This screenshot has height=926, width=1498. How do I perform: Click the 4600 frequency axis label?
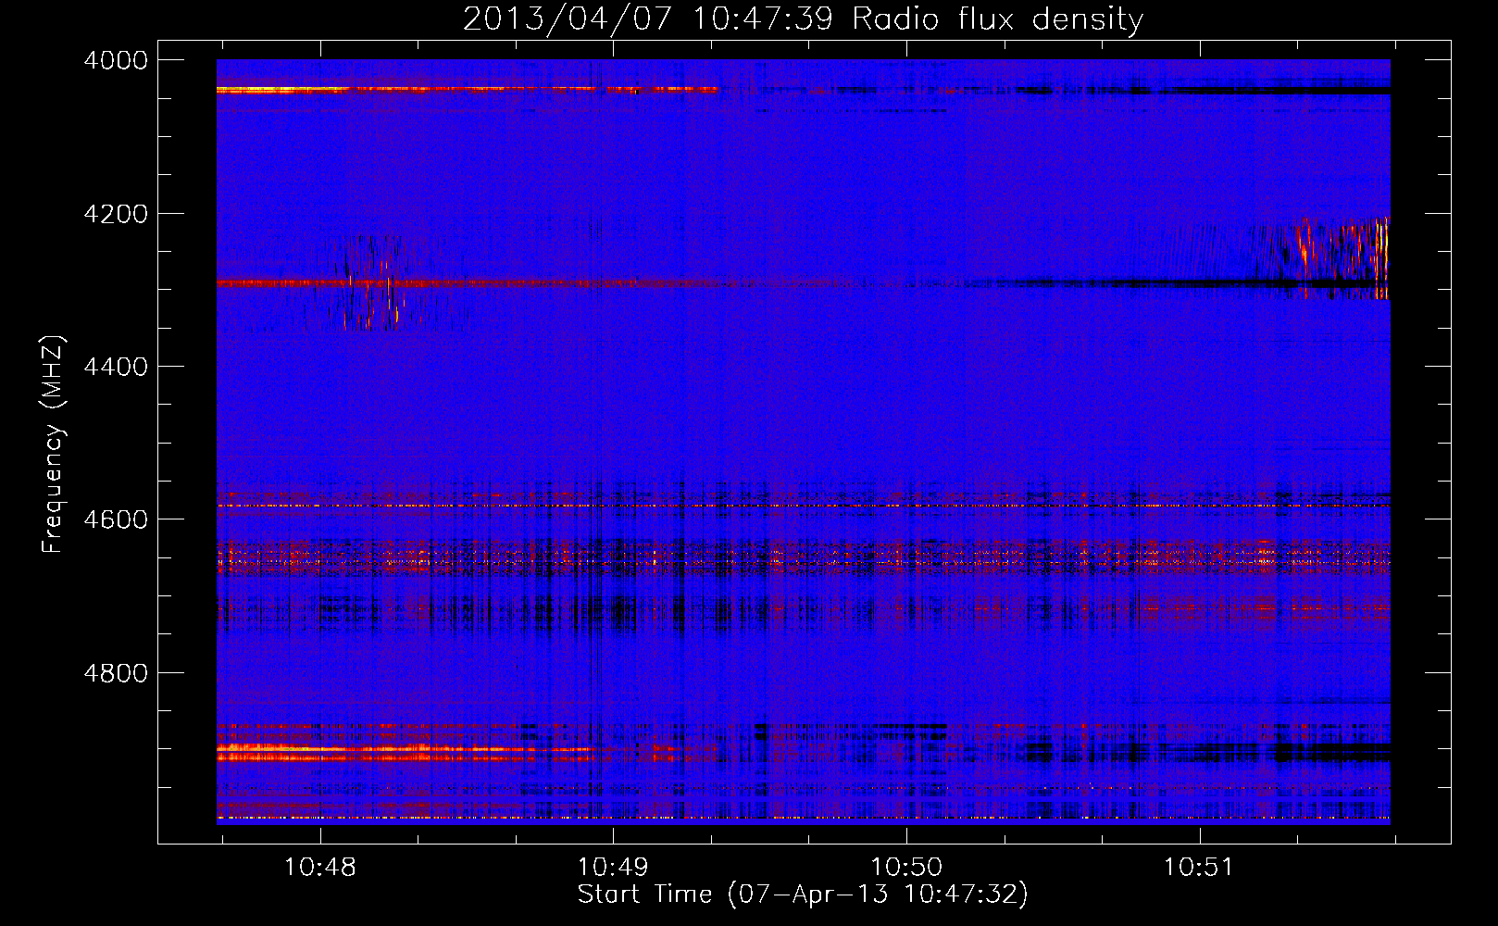pyautogui.click(x=116, y=519)
